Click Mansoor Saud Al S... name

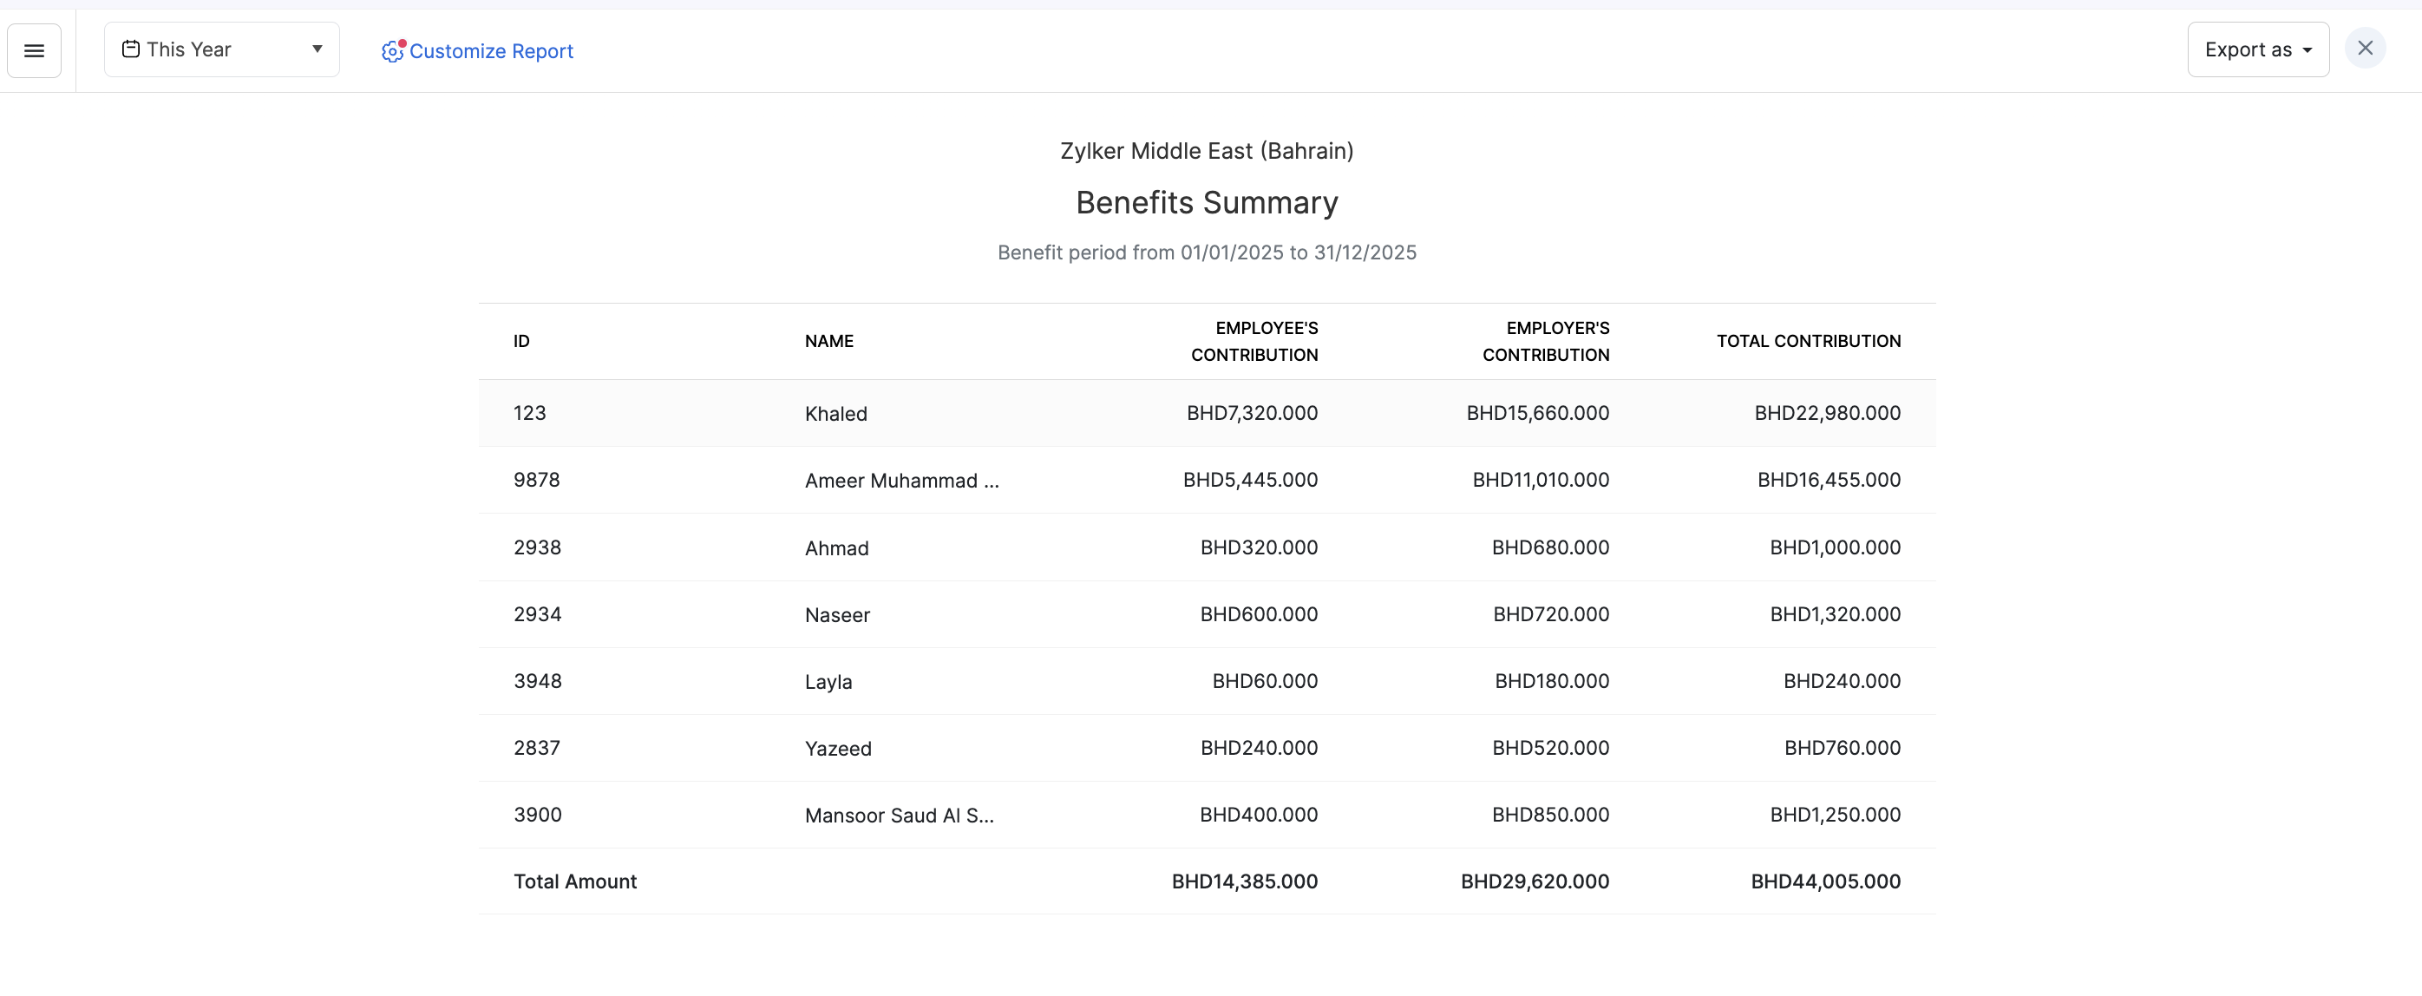click(x=898, y=816)
